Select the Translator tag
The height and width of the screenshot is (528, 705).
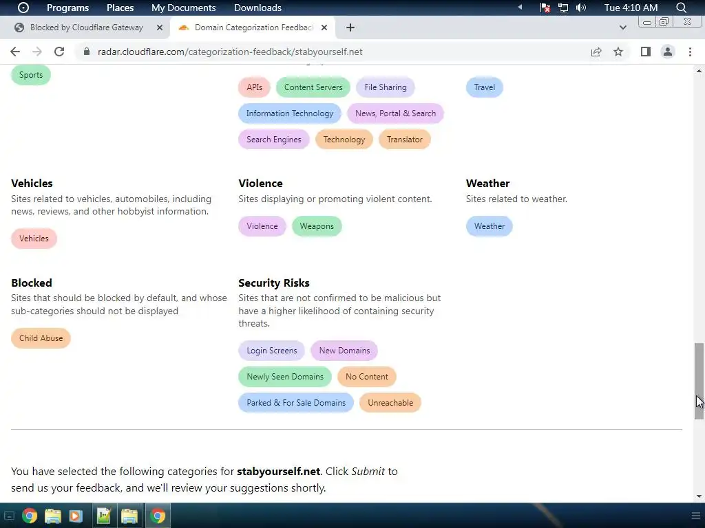click(405, 139)
